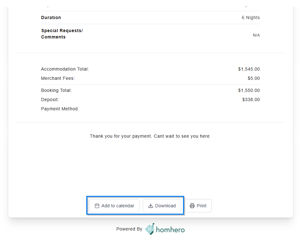Click the calendar icon beside Add to calendar
Screen dimensions: 301x241
pos(97,206)
